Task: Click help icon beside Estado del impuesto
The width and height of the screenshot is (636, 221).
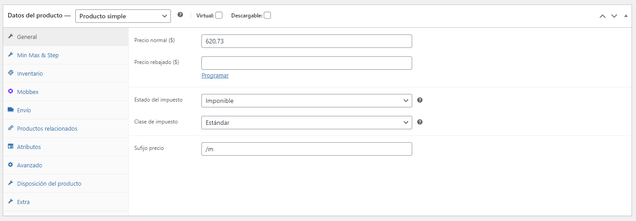Action: pos(420,100)
